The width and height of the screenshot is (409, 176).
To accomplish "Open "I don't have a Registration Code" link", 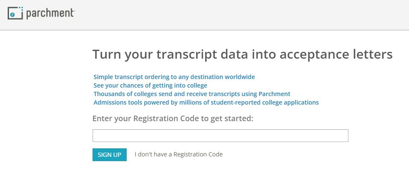I will coord(178,154).
